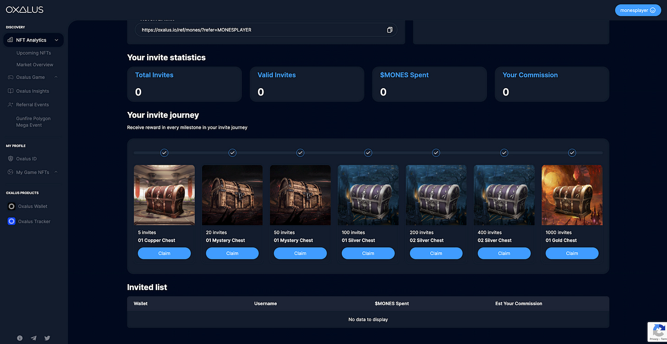
Task: Click the 5 invites milestone checkmark
Action: (x=164, y=153)
